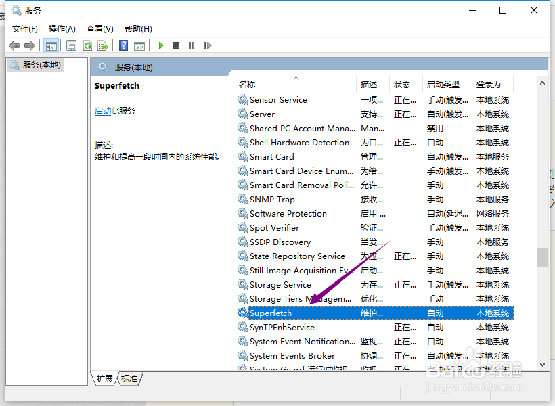Click the Export List toolbar icon
The image size is (555, 406).
[x=103, y=45]
